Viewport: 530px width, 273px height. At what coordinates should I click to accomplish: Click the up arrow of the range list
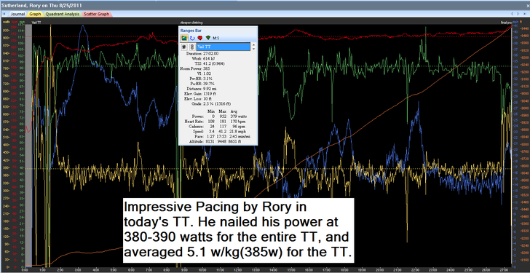pos(254,44)
